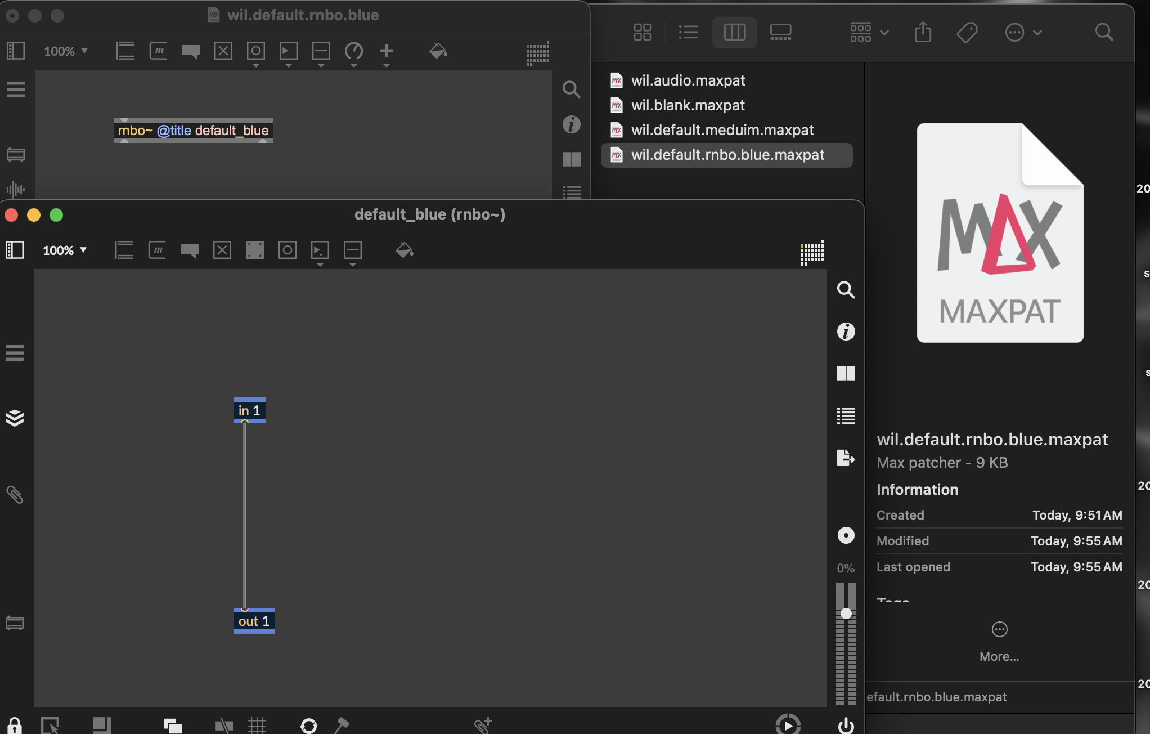Open number box menu in rnbo~ toolbar
1150x734 pixels.
pyautogui.click(x=320, y=252)
